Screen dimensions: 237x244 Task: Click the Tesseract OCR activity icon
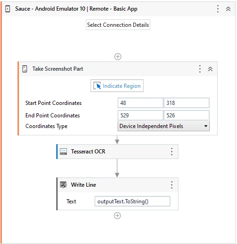[x=63, y=152]
